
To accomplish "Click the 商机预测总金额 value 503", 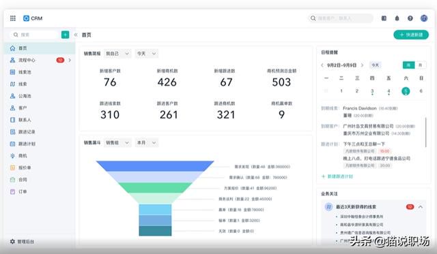I will 281,82.
